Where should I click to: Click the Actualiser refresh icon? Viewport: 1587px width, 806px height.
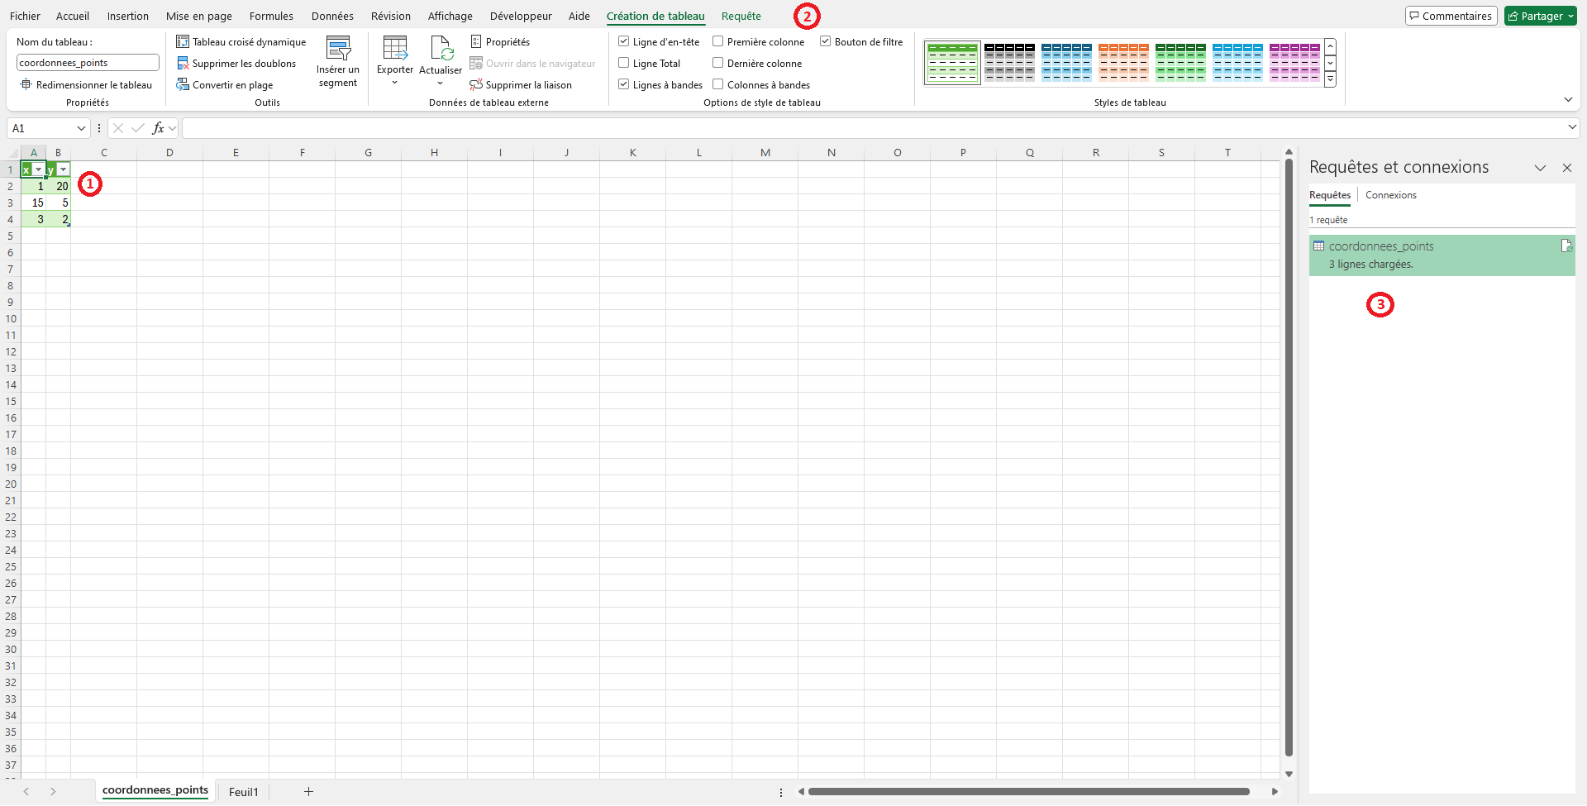[x=441, y=48]
